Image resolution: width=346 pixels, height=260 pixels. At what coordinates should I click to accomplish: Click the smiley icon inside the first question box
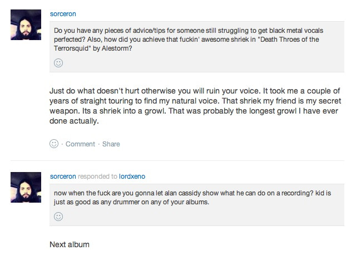point(58,63)
